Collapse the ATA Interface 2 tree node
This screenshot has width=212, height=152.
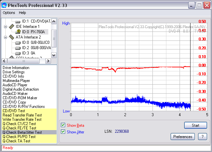click(x=5, y=37)
